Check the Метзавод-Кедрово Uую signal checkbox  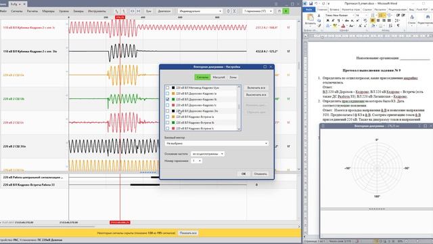pos(167,87)
